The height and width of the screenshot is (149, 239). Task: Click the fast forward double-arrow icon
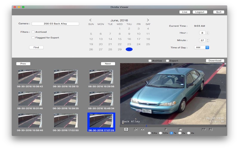pos(203,129)
